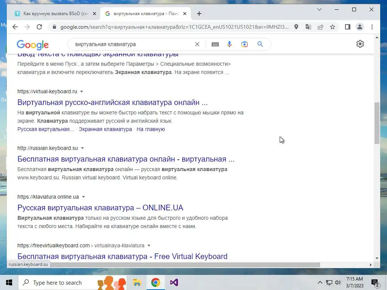Start search by voice
387x290 pixels.
click(x=229, y=44)
